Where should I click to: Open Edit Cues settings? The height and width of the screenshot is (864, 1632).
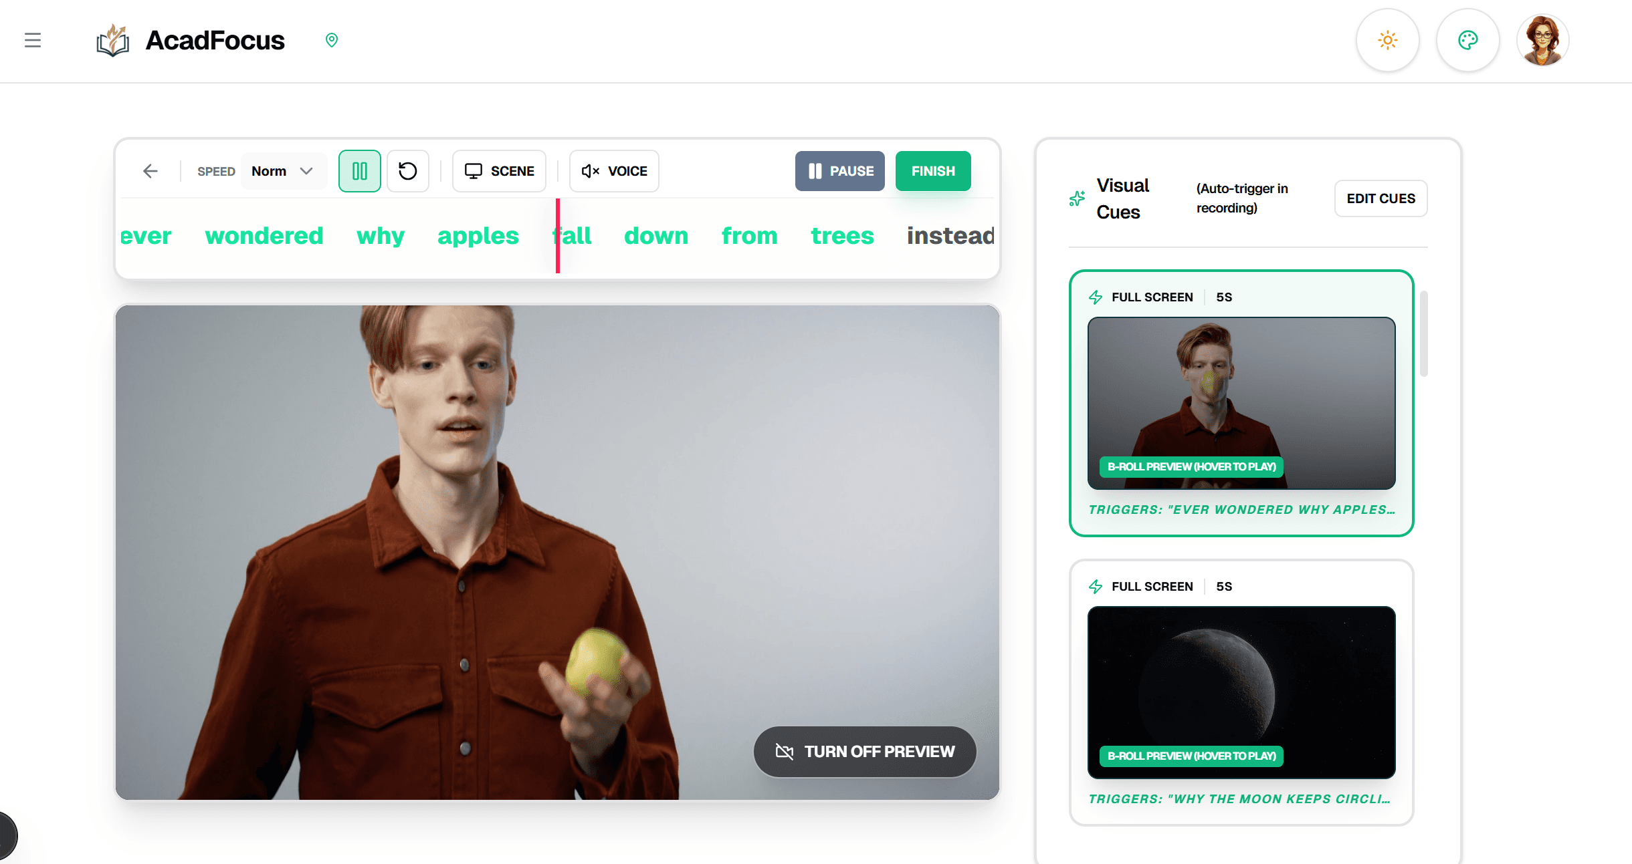point(1381,198)
